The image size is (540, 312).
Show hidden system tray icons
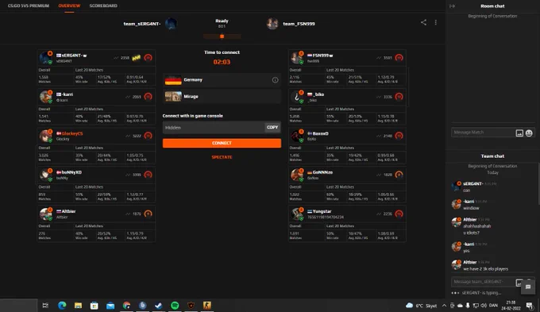444,306
